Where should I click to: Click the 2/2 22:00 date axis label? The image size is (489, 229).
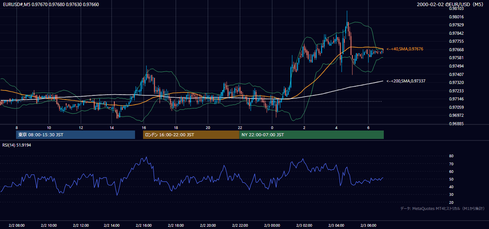pyautogui.click(x=240, y=225)
